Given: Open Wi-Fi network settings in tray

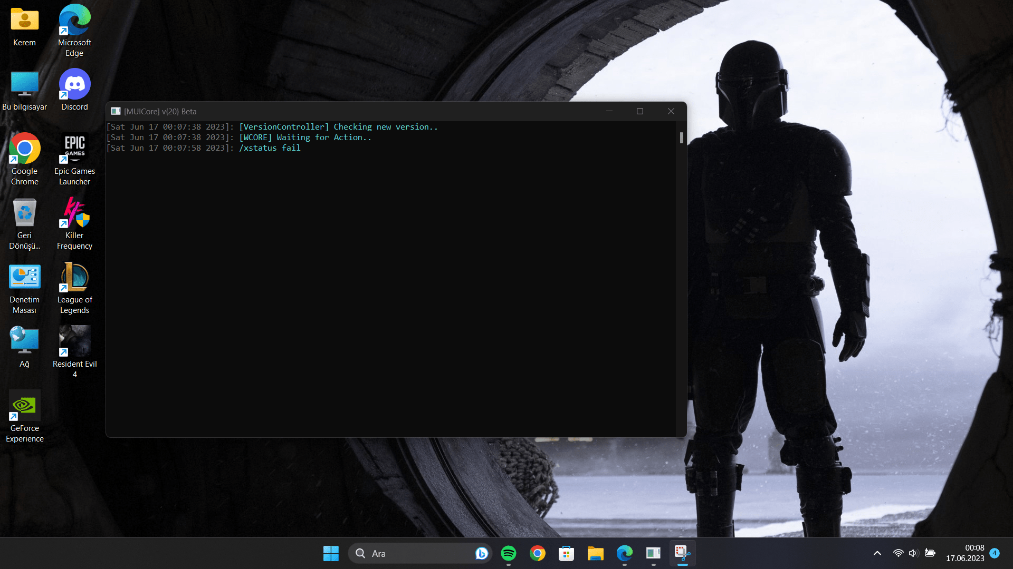Looking at the screenshot, I should (x=898, y=553).
